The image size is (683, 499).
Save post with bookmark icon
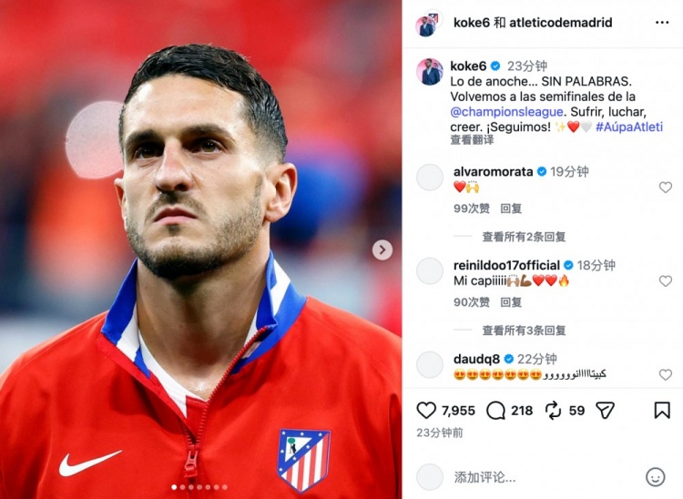pyautogui.click(x=662, y=410)
